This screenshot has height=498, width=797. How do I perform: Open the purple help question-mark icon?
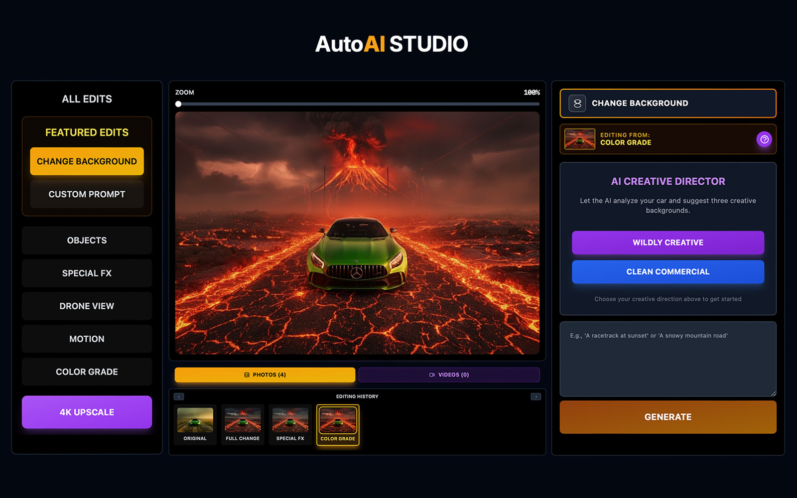pos(765,139)
